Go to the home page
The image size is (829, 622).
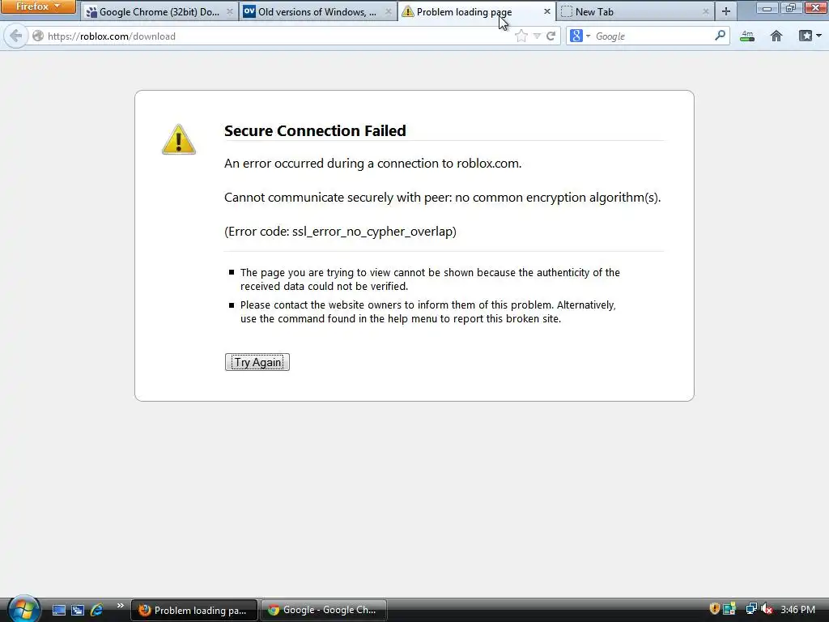776,36
